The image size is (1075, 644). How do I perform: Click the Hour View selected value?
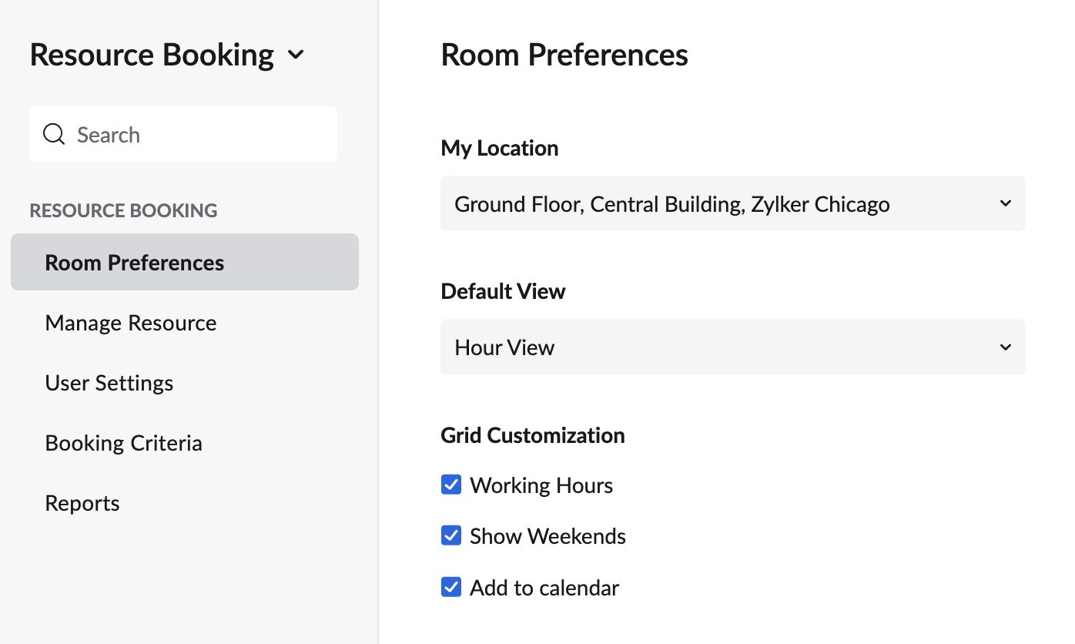(x=504, y=347)
